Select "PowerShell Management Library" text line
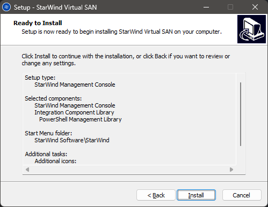This screenshot has height=207, width=268. [81, 119]
